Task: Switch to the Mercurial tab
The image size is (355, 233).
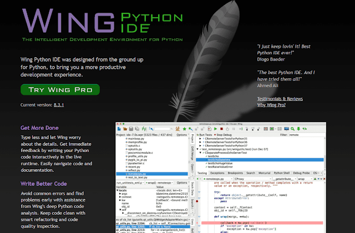Action: 265,173
